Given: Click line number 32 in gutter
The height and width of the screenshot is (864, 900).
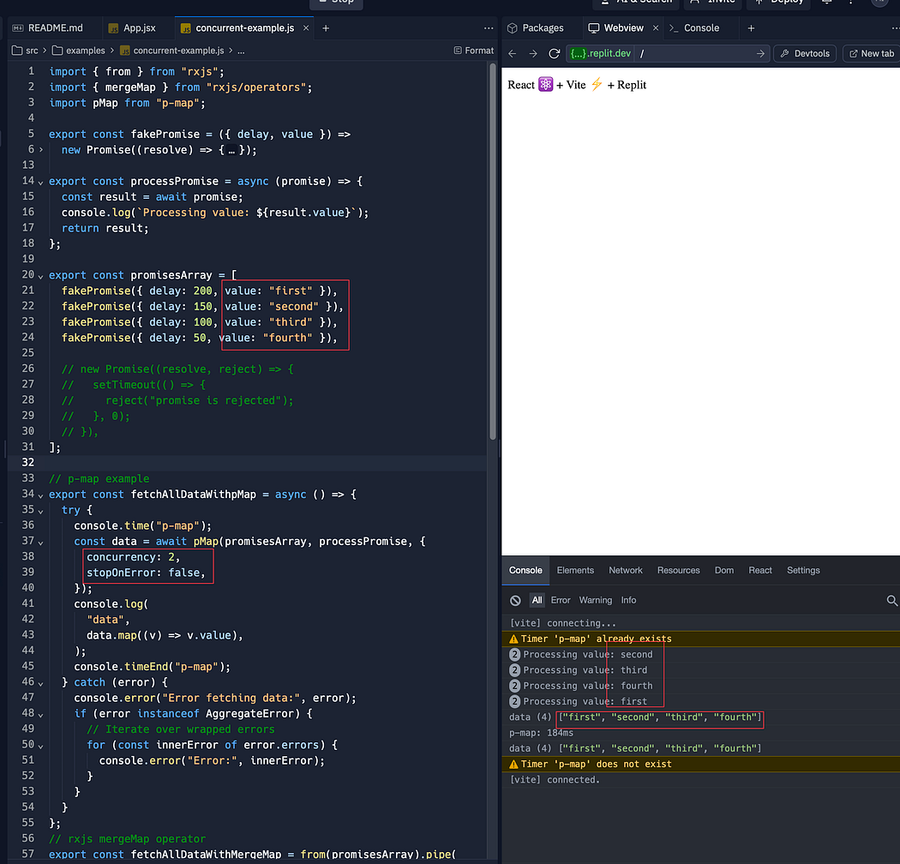Looking at the screenshot, I should (27, 462).
